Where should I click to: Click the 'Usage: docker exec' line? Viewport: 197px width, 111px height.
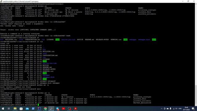[x=28, y=30]
